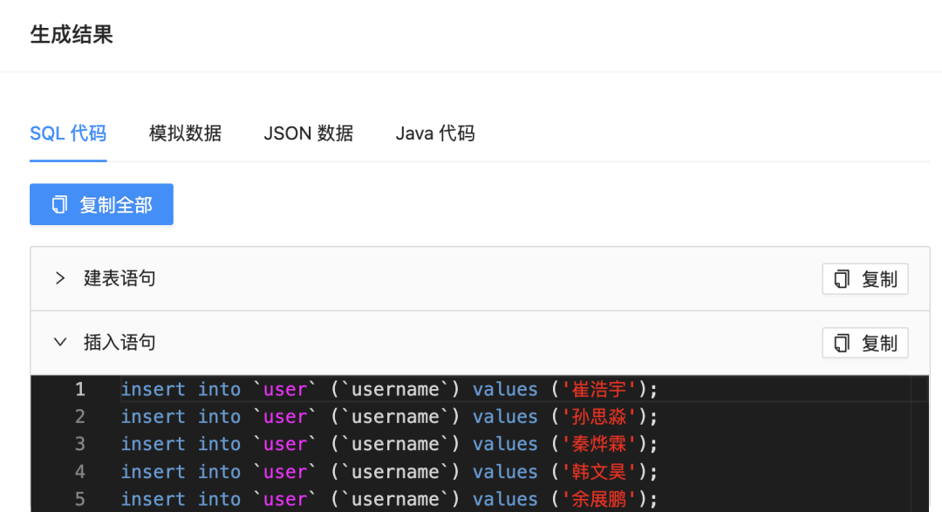
Task: Expand the 建表语句 section chevron
Action: (x=60, y=278)
